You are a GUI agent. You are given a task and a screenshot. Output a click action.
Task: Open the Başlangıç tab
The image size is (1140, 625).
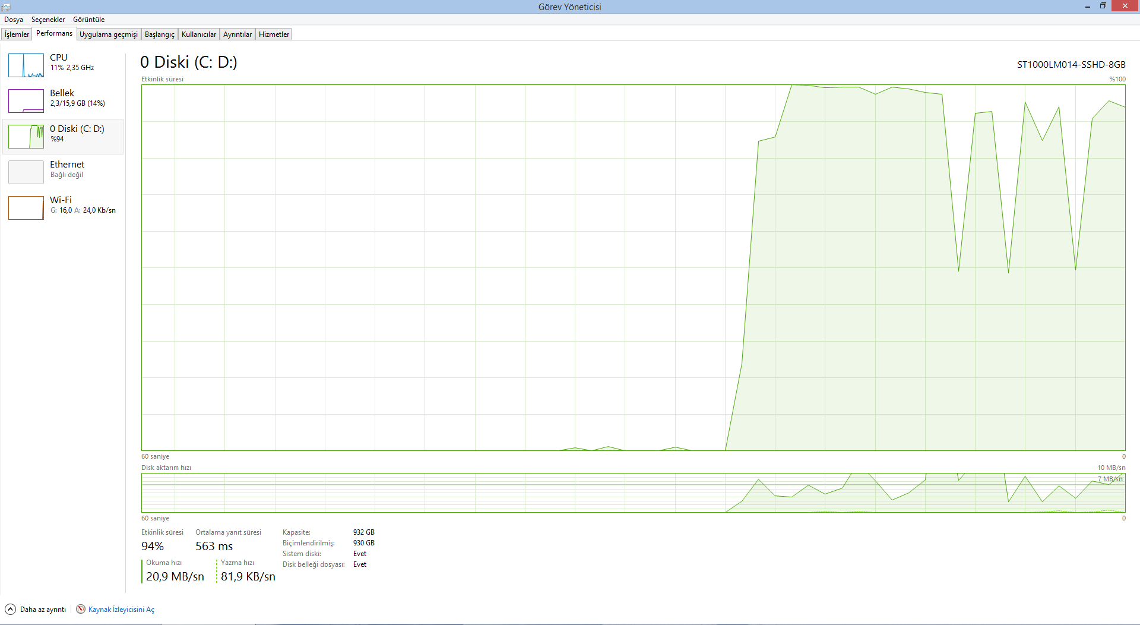pos(160,34)
